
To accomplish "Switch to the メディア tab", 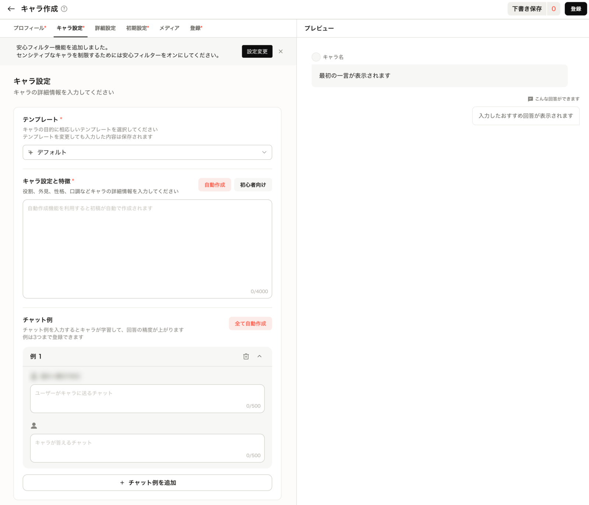I will pos(169,28).
